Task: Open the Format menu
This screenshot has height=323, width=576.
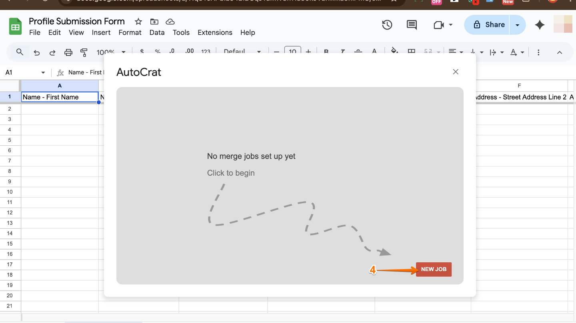Action: click(130, 32)
